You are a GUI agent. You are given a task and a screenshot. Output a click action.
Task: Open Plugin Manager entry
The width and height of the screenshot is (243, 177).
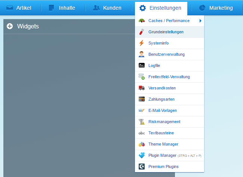click(x=170, y=155)
